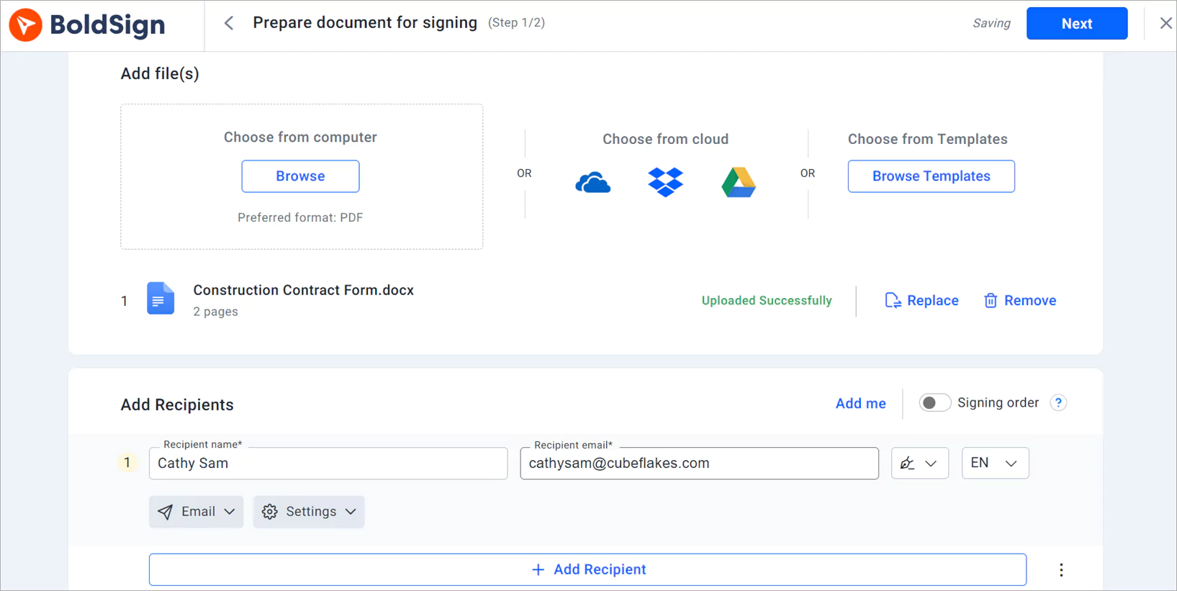Select the Construction Contract Form.docx file name
This screenshot has height=591, width=1177.
[303, 290]
